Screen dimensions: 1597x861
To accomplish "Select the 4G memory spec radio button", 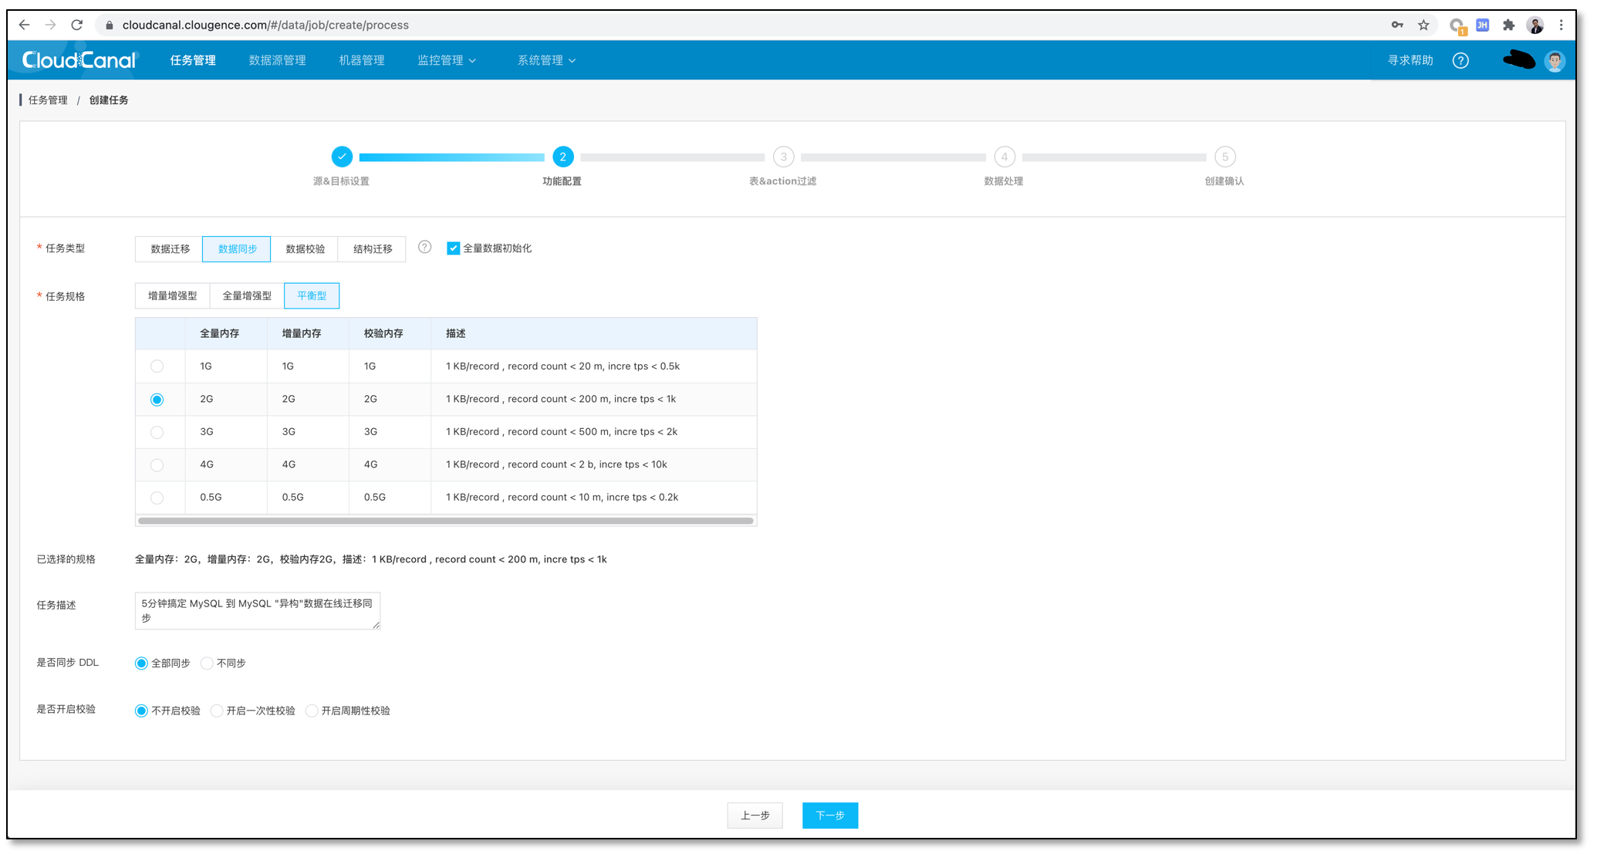I will coord(157,464).
